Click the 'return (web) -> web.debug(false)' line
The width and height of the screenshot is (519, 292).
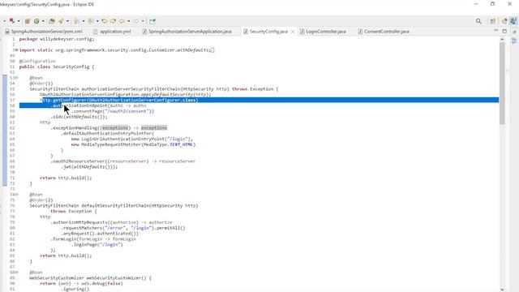tap(81, 283)
